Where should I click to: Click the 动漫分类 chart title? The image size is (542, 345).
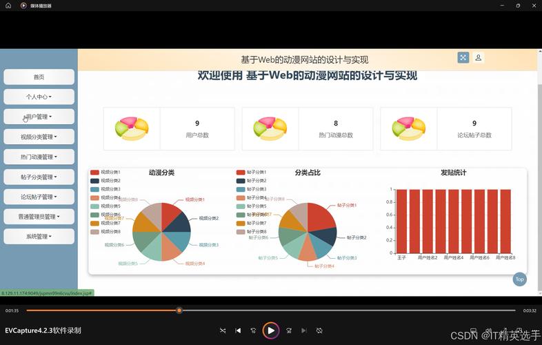tap(161, 172)
